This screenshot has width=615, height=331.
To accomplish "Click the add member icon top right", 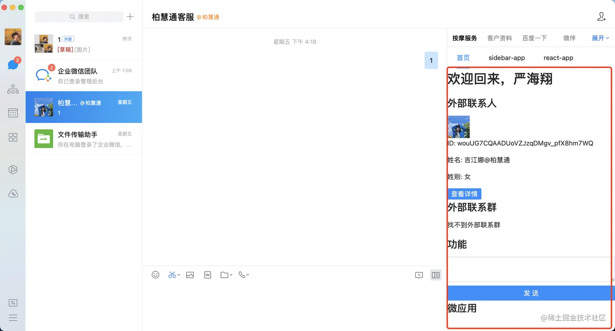I will pos(601,17).
